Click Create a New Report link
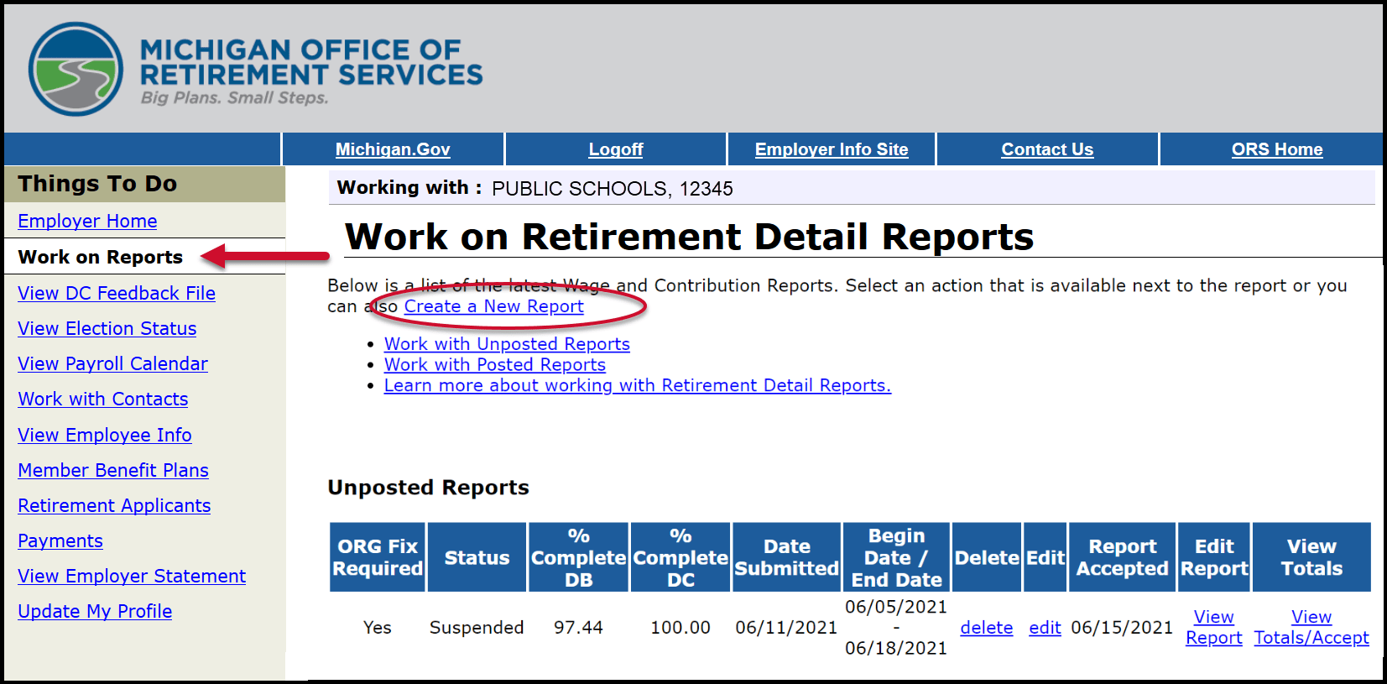This screenshot has width=1387, height=684. (494, 306)
